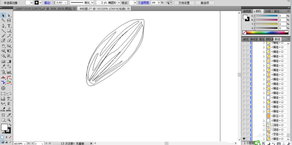Screen dimensions: 292x145
Task: Select the Eyedropper tool
Action: point(3,66)
